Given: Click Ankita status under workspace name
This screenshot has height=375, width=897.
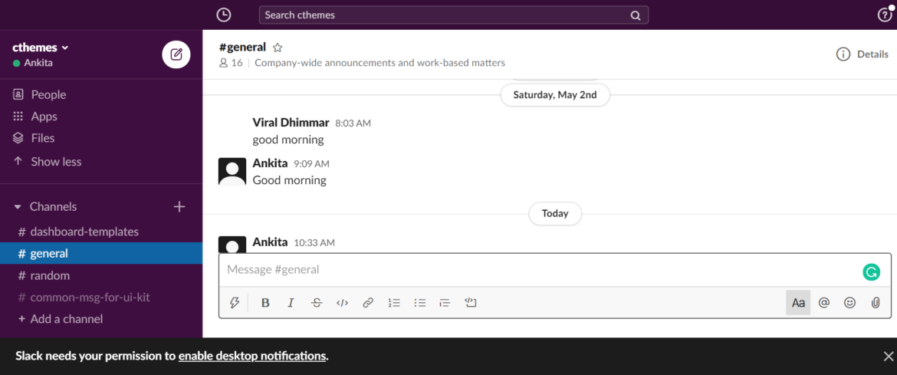Looking at the screenshot, I should point(33,63).
